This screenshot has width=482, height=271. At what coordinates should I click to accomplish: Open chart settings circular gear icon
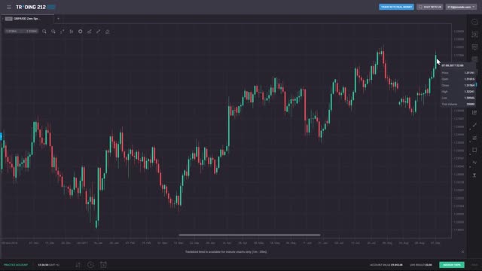pos(81,32)
